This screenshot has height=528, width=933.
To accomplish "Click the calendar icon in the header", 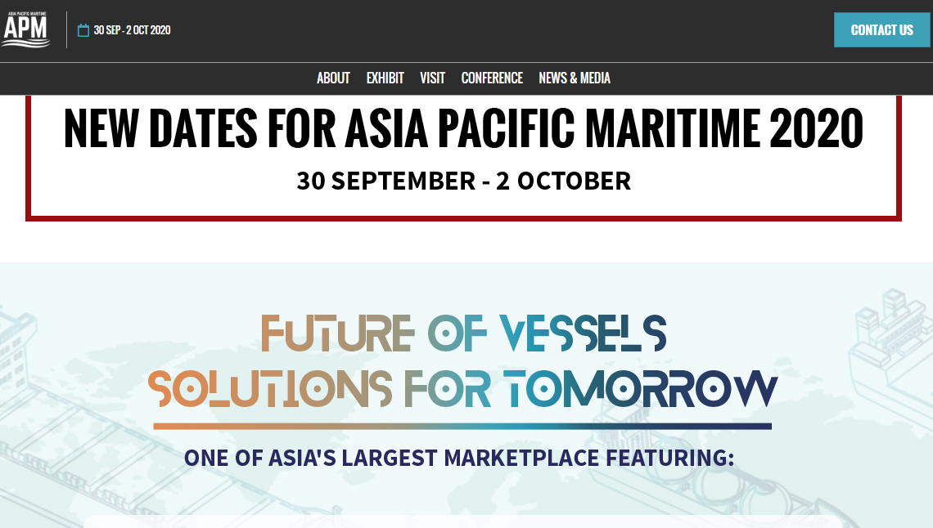I will 83,30.
